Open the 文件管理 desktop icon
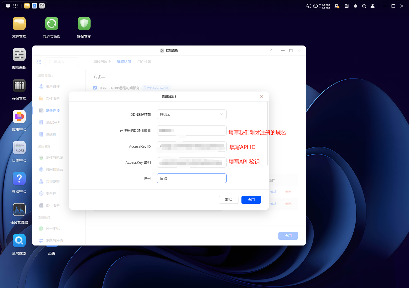This screenshot has width=409, height=288. [x=19, y=24]
